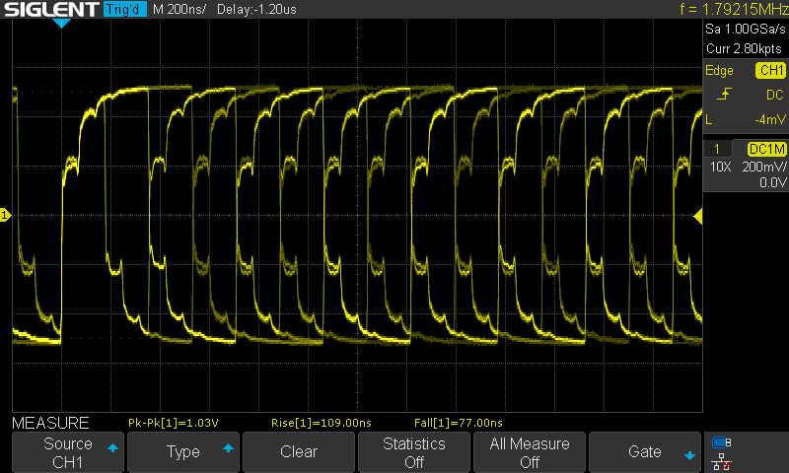Click the USB device status icon
789x473 pixels.
pyautogui.click(x=722, y=442)
